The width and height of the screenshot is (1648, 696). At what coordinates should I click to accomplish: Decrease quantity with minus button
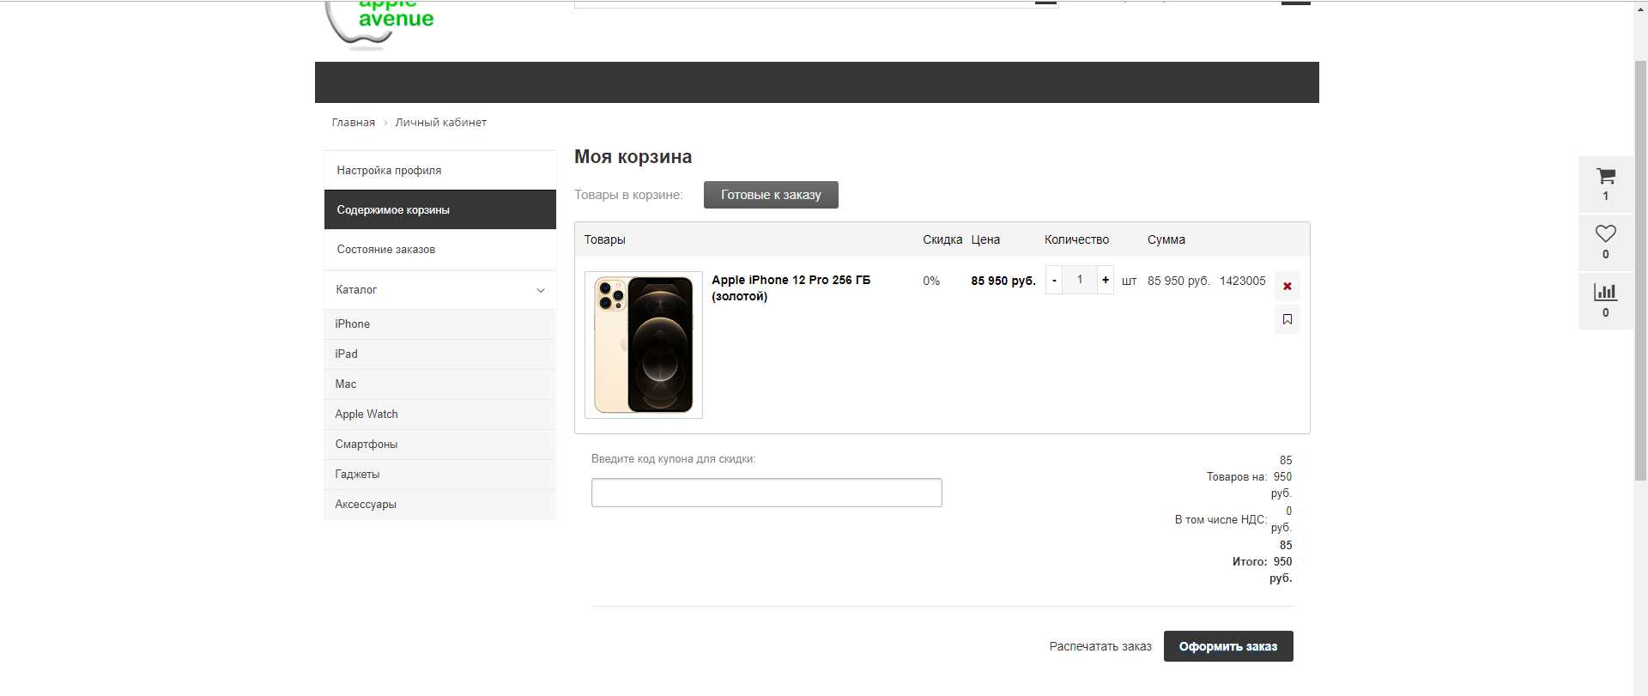(1054, 280)
